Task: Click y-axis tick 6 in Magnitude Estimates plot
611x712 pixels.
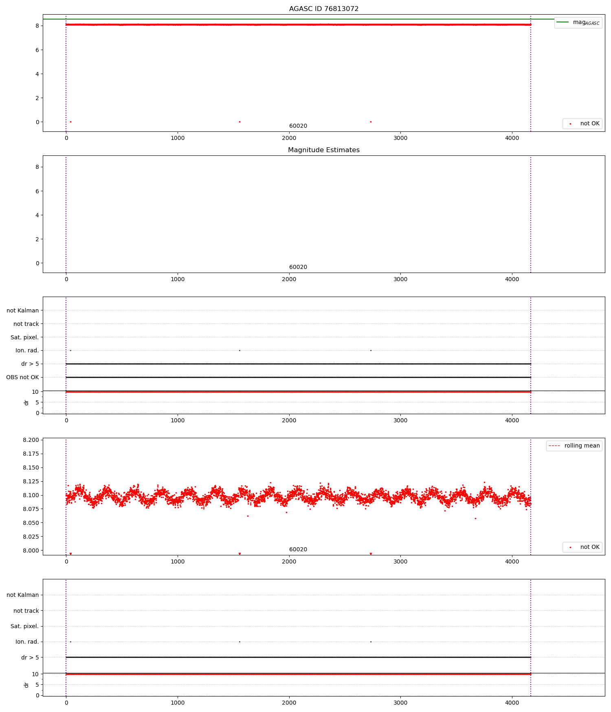Action: click(x=37, y=191)
